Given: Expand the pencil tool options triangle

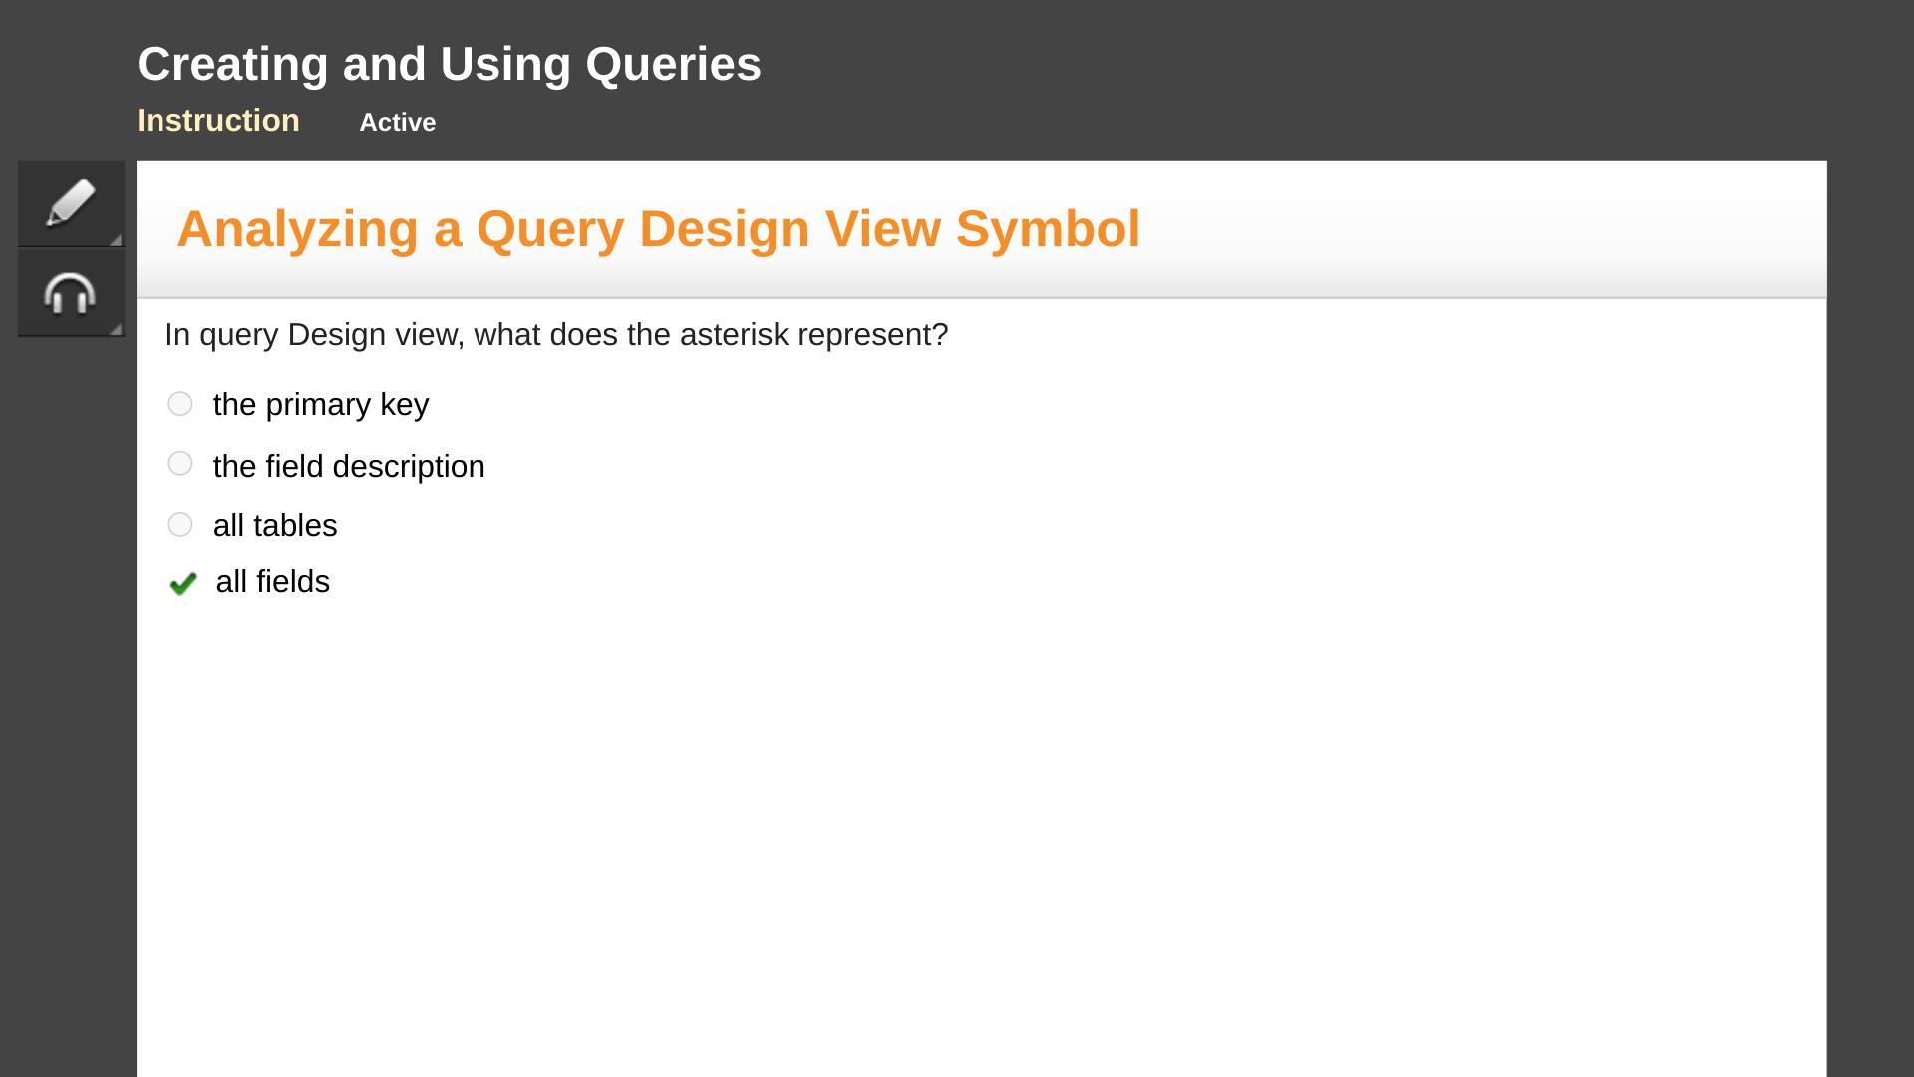Looking at the screenshot, I should click(x=115, y=239).
